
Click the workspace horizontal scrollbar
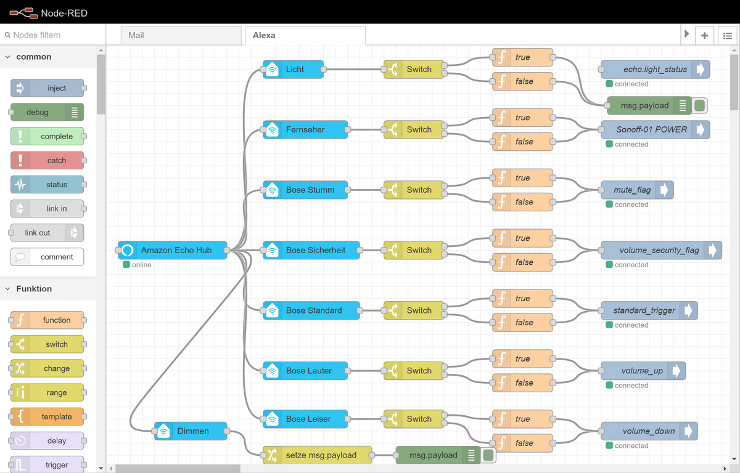coord(178,469)
